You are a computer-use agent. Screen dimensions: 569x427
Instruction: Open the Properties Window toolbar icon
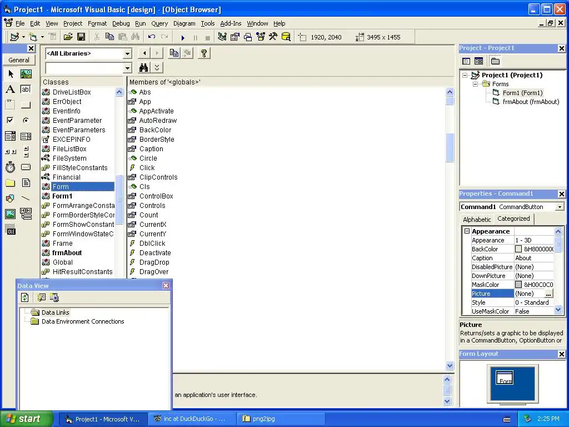click(x=235, y=37)
